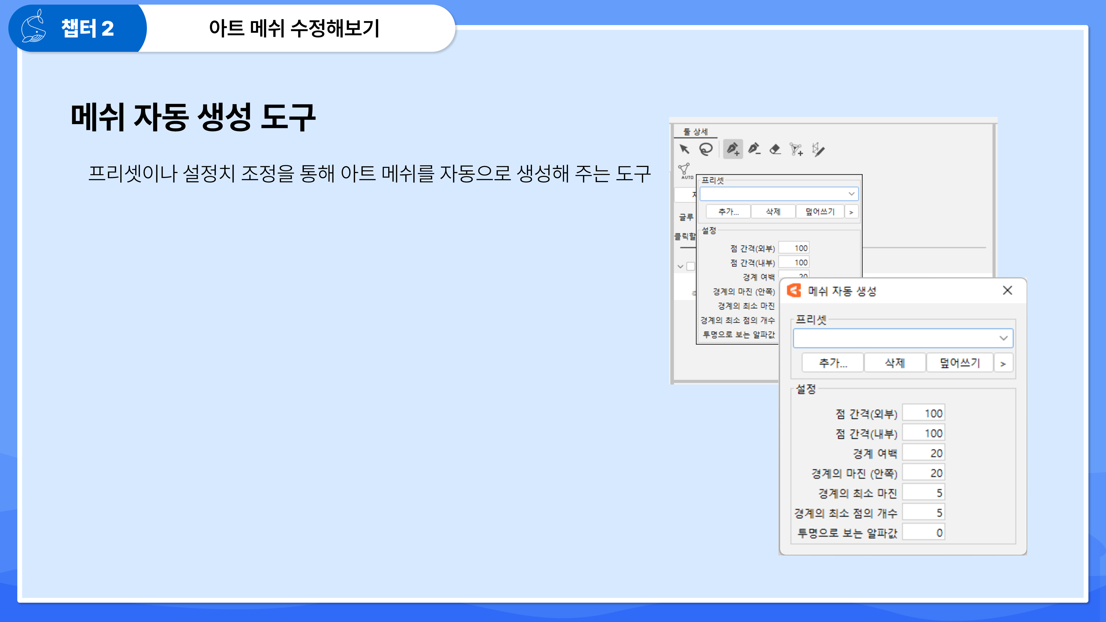Screen dimensions: 1106x622
Task: Select the add mesh point tool
Action: 796,149
